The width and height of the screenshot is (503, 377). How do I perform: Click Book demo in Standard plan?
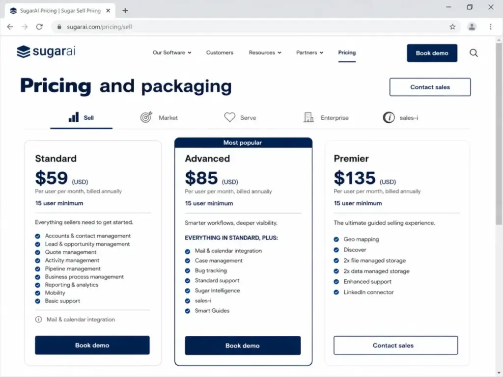point(92,345)
